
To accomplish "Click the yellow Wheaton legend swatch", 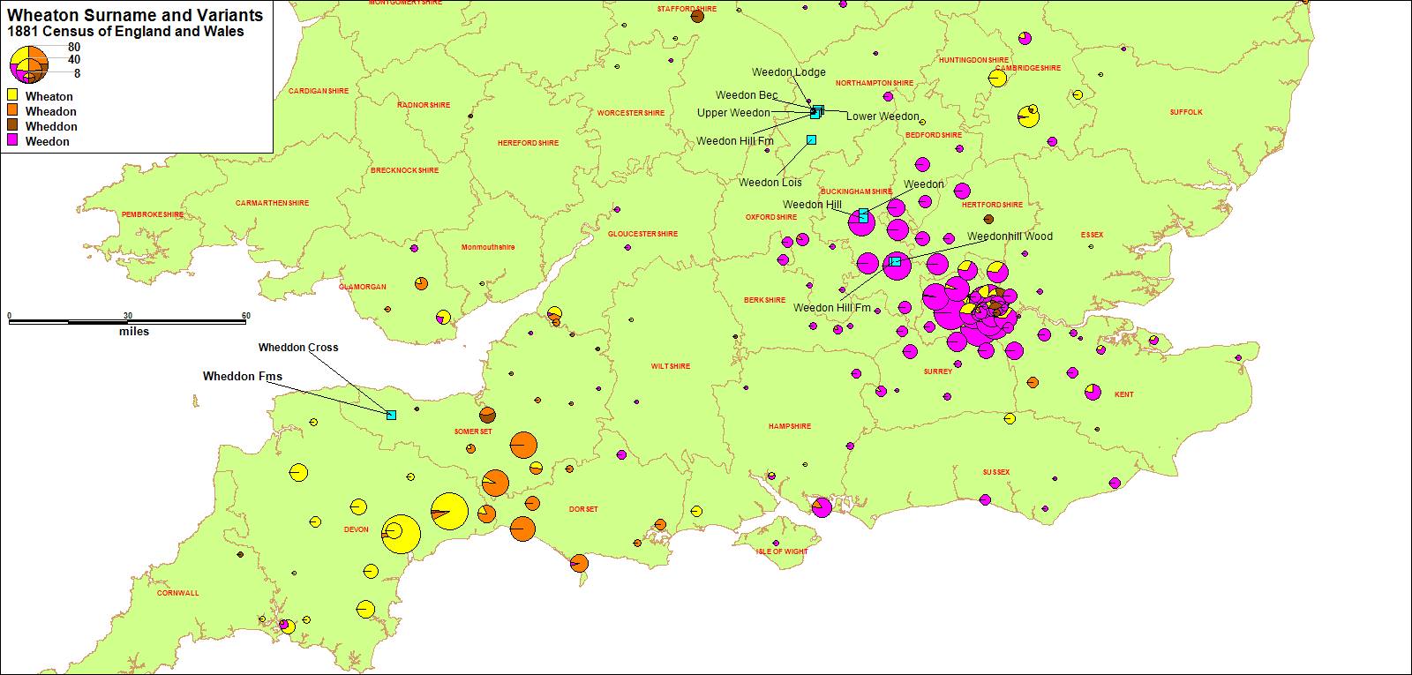I will 13,95.
